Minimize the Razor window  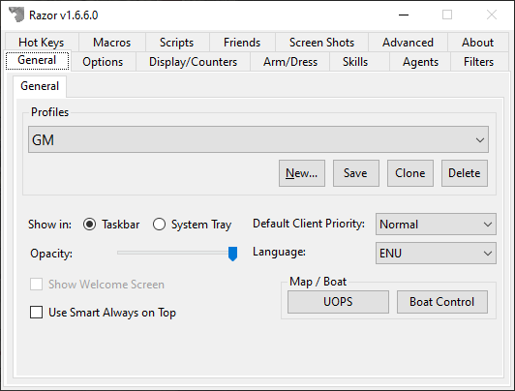coord(404,15)
